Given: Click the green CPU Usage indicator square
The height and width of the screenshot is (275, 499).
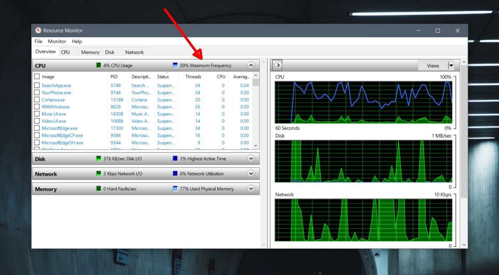Looking at the screenshot, I should 98,65.
